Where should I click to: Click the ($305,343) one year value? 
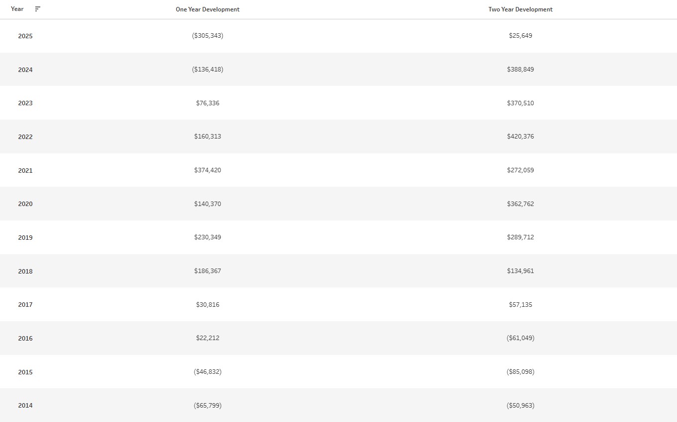[x=207, y=36]
